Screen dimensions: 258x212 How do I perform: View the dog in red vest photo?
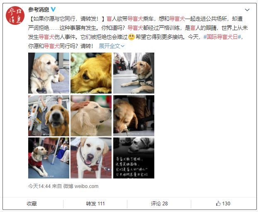point(49,158)
